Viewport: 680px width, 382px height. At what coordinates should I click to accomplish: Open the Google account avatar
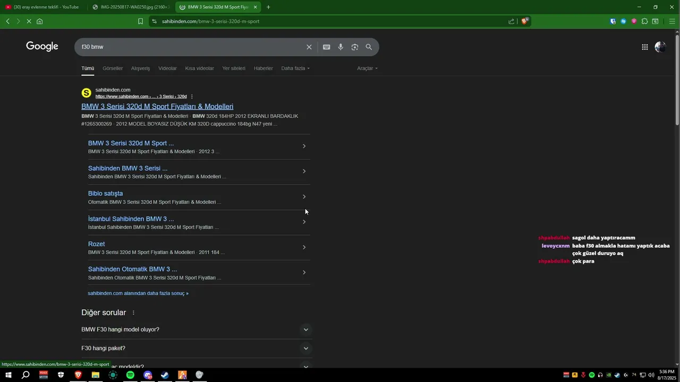coord(660,47)
